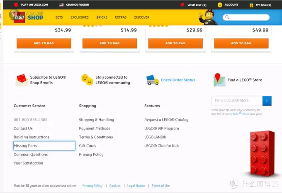Click the yellow minifig head Account icon
This screenshot has height=193, width=282.
tap(220, 5)
